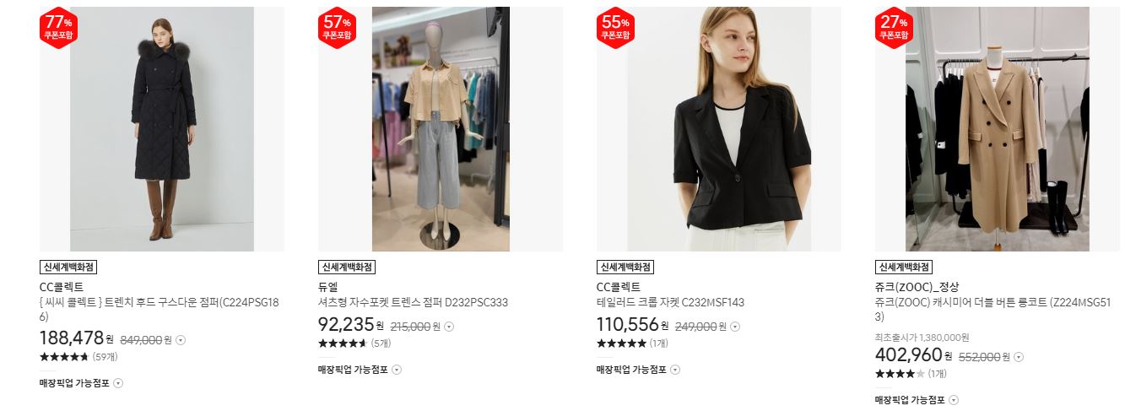Open price info icon beside 552,000원
The image size is (1125, 411).
click(1019, 357)
